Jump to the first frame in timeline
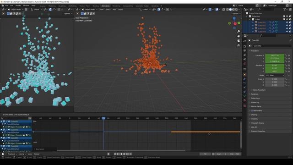Viewport: 293px width, 165px height. click(115, 154)
